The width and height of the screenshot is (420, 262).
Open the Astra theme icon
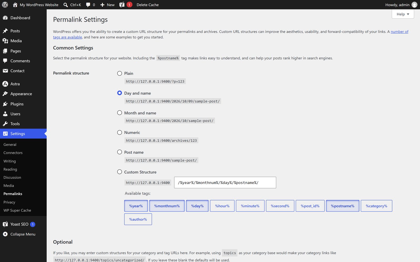(5, 84)
